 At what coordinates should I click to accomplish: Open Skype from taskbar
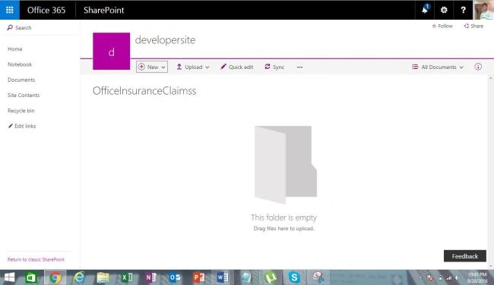(x=294, y=277)
